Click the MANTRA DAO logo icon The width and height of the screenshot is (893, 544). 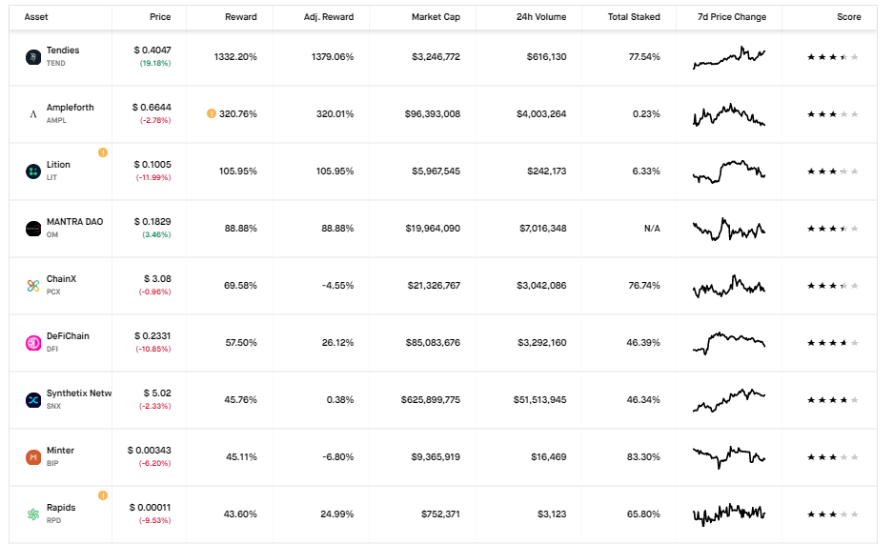point(33,229)
